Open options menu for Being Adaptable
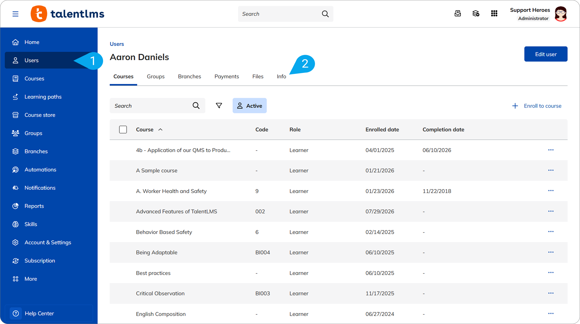Image resolution: width=580 pixels, height=324 pixels. [x=551, y=252]
